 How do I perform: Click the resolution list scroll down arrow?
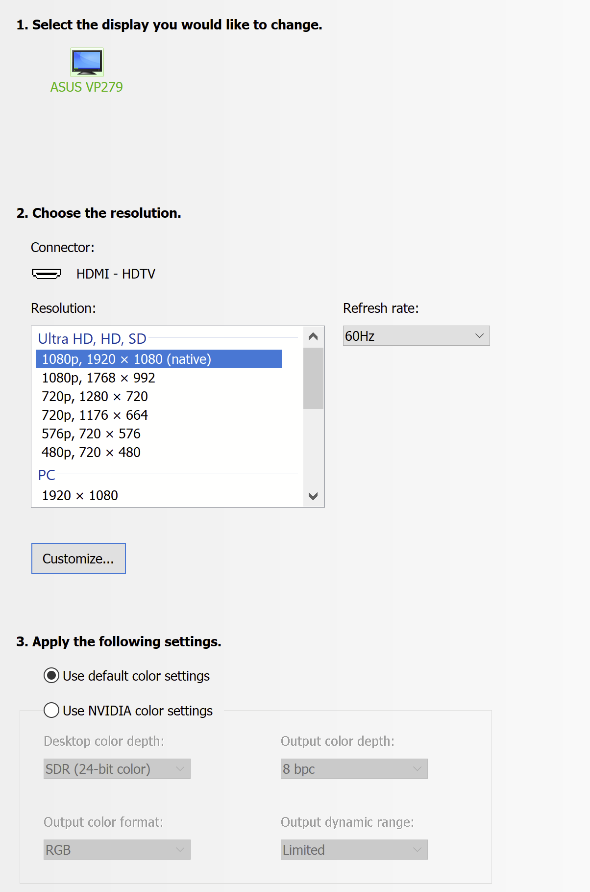pyautogui.click(x=313, y=496)
